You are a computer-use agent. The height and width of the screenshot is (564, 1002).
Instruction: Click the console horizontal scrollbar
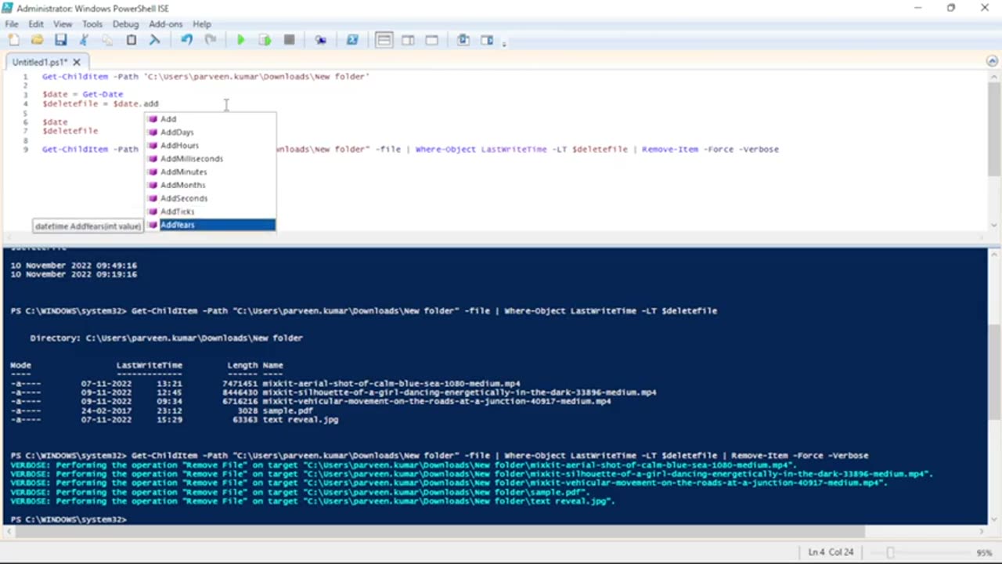[x=438, y=531]
